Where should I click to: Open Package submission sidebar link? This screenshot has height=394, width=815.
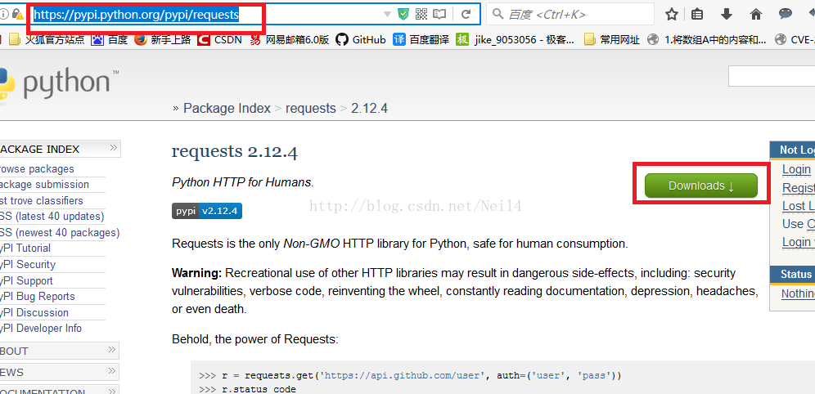tap(43, 184)
